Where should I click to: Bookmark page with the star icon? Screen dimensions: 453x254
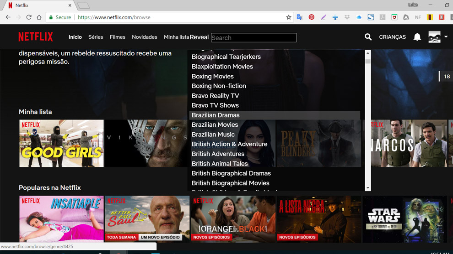pos(288,17)
